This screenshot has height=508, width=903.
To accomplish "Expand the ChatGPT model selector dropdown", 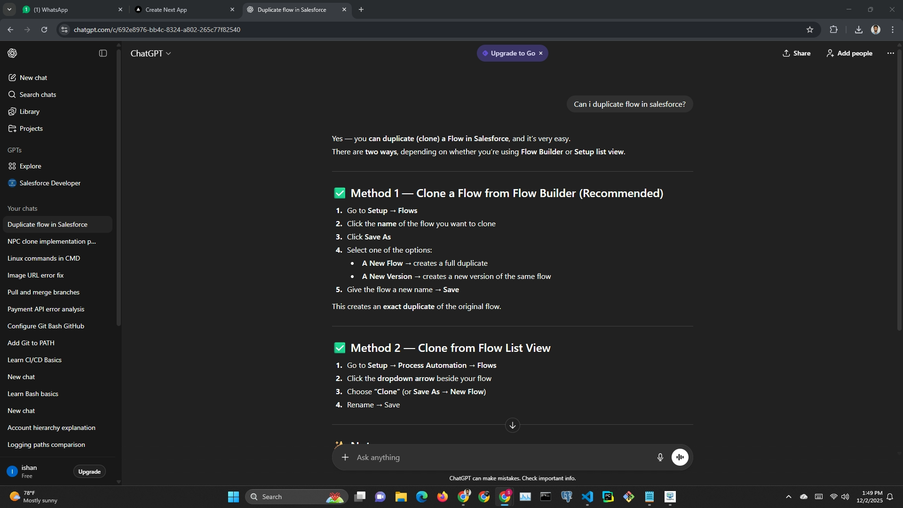I will click(x=150, y=54).
